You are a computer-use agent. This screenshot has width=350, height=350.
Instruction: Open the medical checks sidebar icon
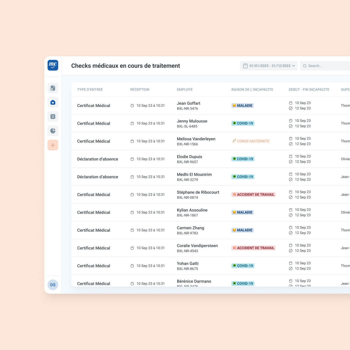click(53, 102)
